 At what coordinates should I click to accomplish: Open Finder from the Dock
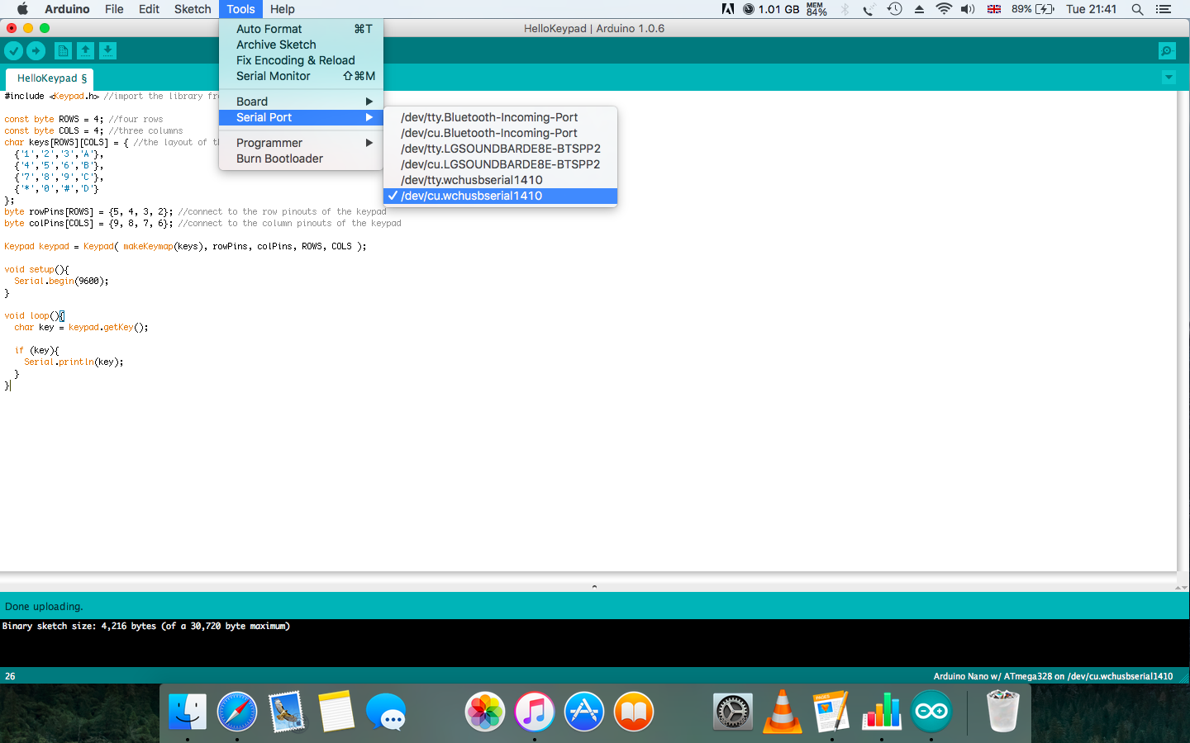(x=188, y=712)
